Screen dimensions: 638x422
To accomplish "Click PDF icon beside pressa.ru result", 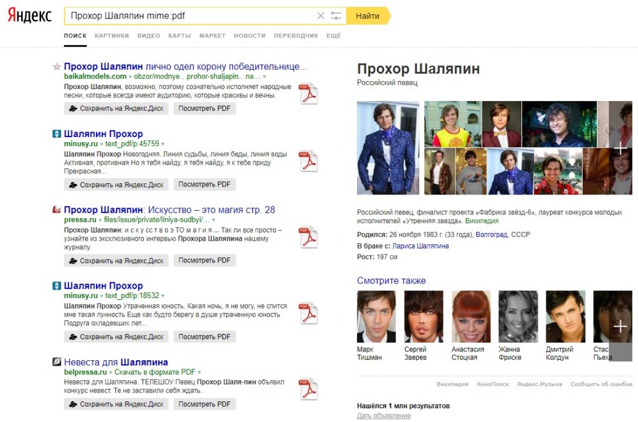I will [x=308, y=237].
